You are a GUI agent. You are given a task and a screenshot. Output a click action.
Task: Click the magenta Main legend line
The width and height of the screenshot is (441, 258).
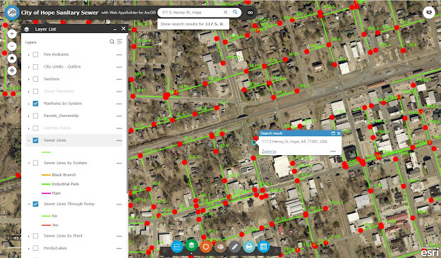click(46, 193)
